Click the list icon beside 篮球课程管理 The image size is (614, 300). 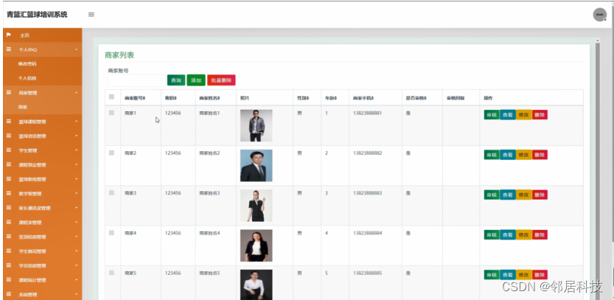(x=9, y=122)
